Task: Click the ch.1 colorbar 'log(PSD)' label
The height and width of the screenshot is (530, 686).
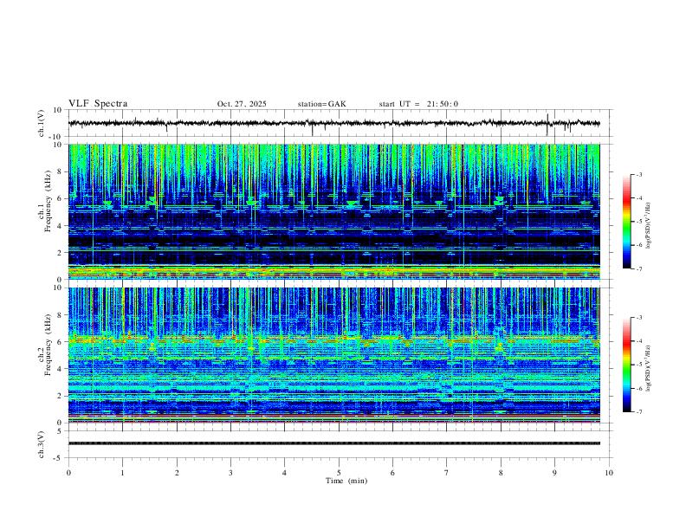Action: [649, 226]
